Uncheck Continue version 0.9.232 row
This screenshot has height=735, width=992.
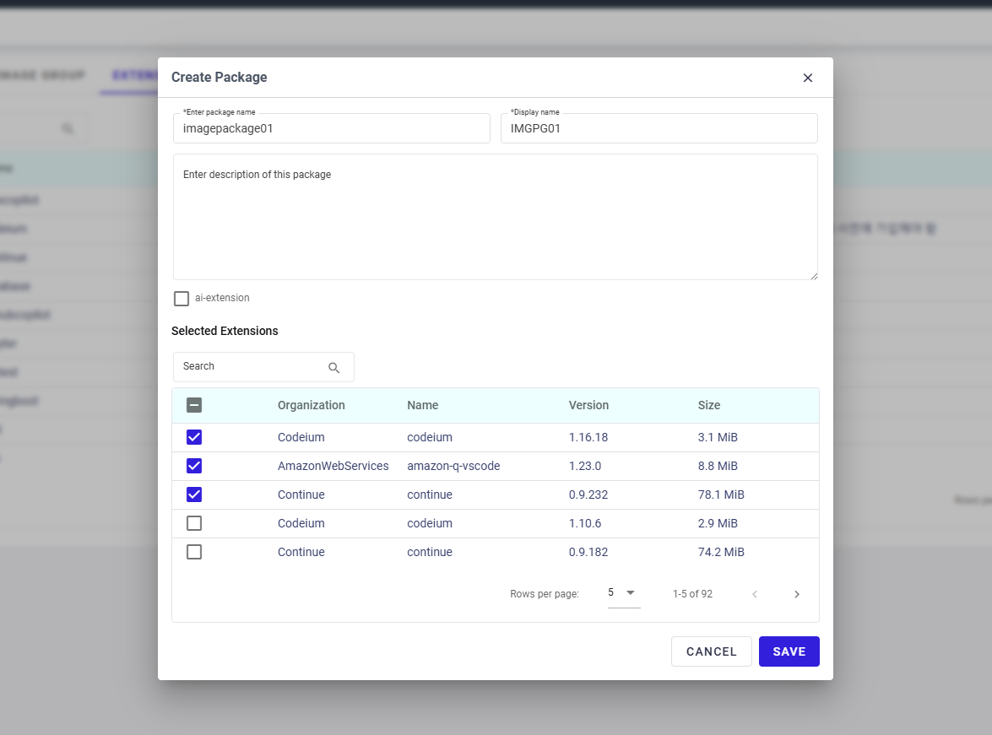pyautogui.click(x=194, y=495)
